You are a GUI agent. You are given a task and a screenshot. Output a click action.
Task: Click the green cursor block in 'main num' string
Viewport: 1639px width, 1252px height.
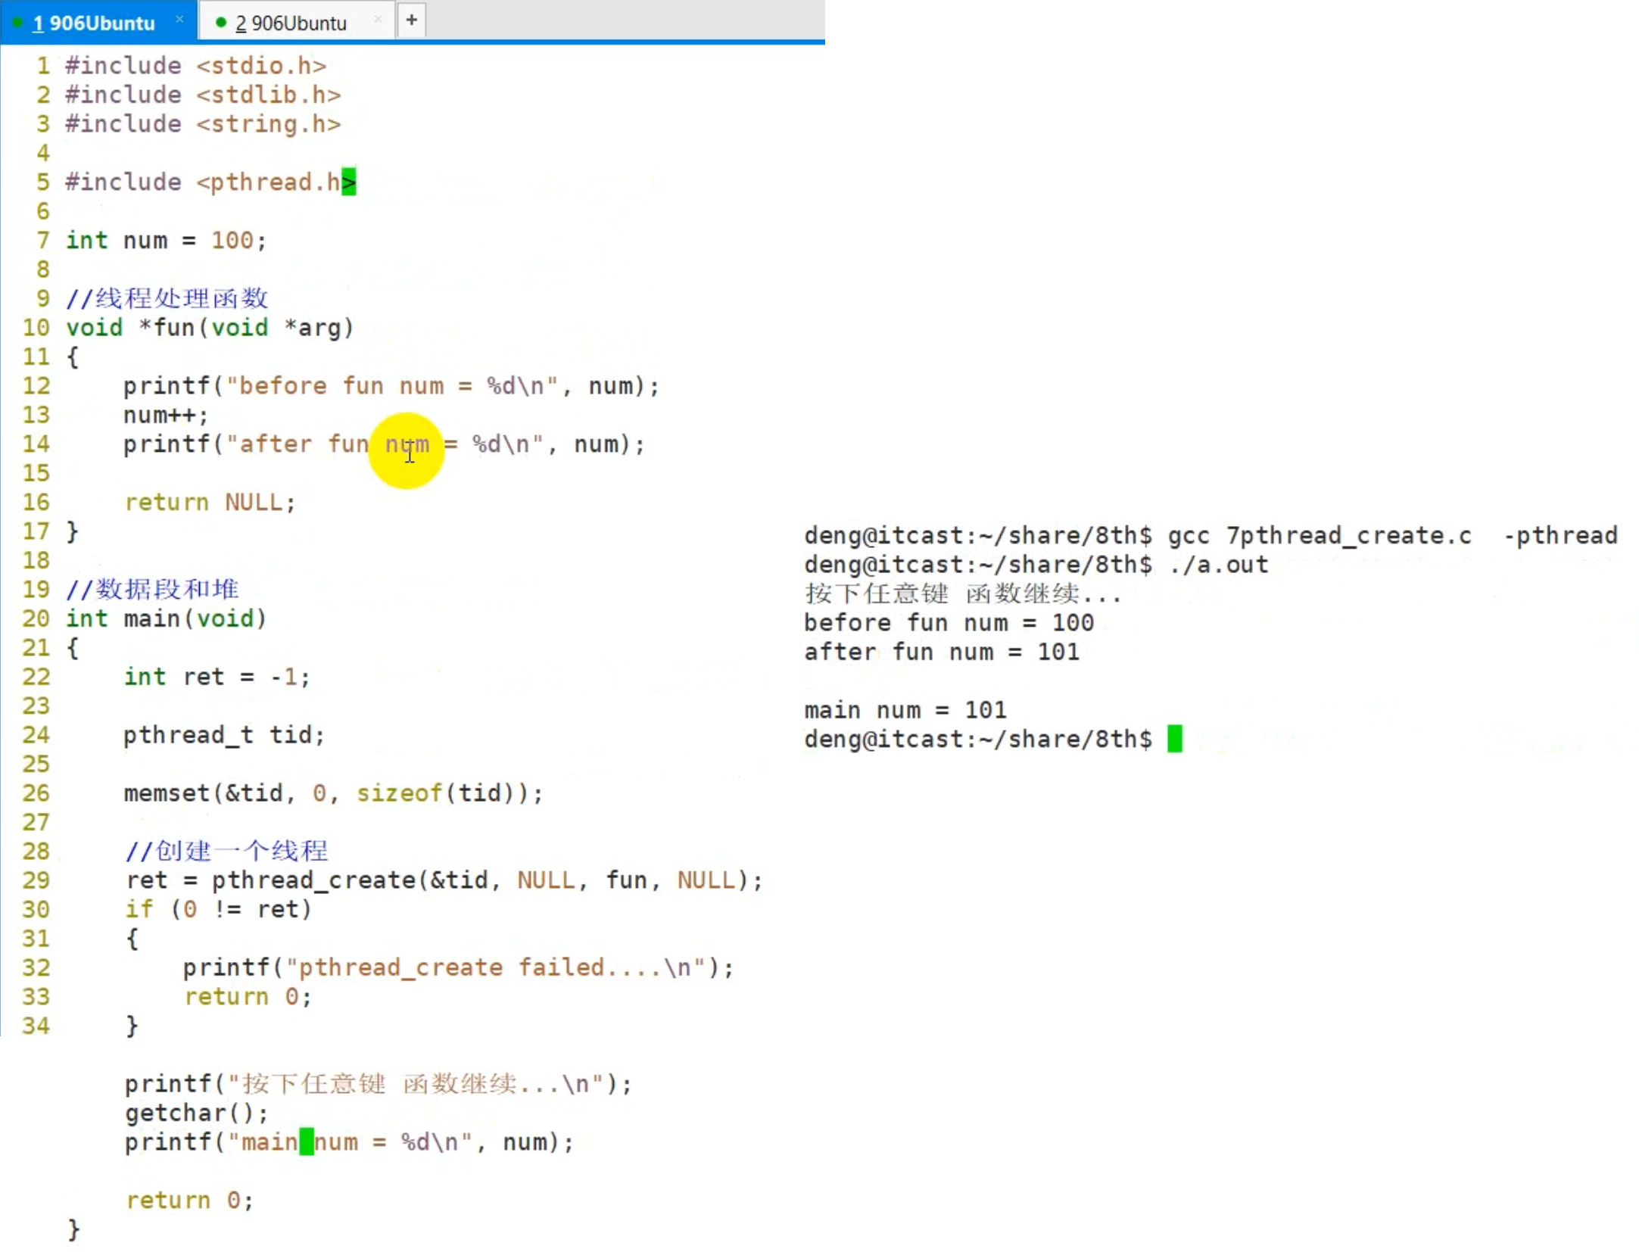point(306,1141)
